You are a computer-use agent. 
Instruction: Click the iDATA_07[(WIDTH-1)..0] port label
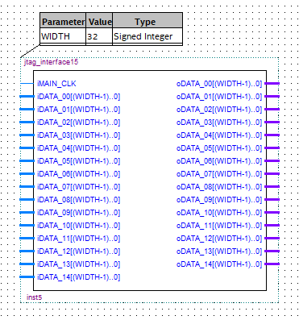[78, 187]
